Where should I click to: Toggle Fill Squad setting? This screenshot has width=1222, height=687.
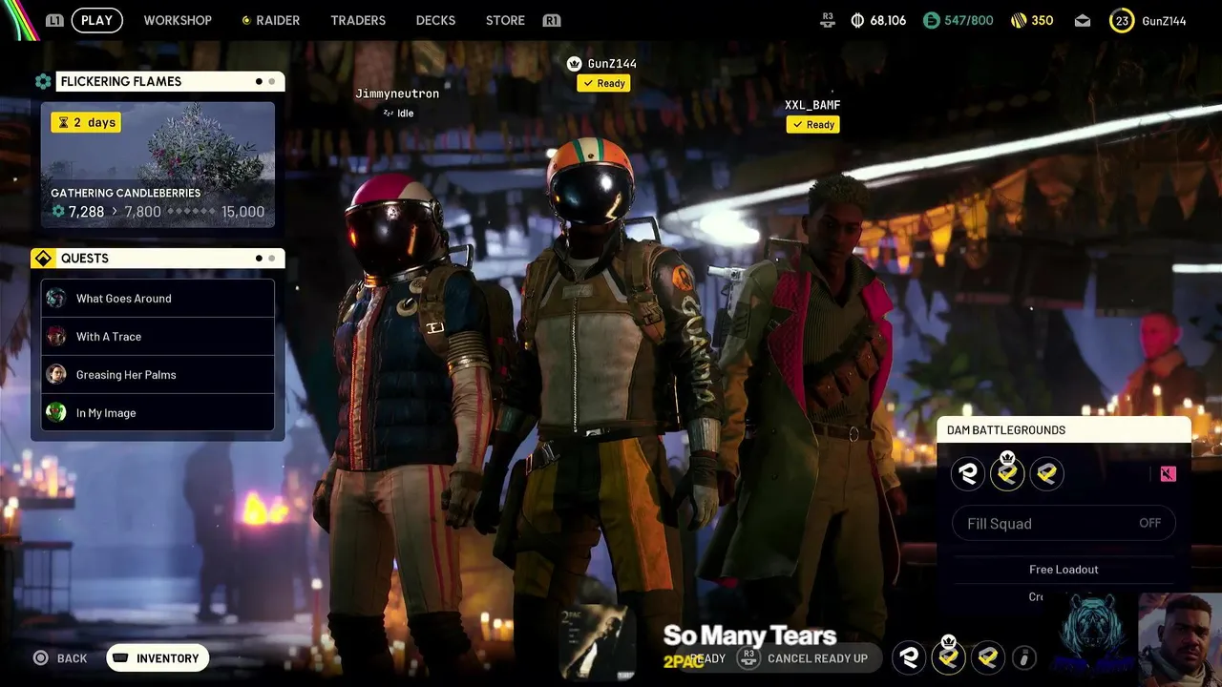(x=1064, y=523)
